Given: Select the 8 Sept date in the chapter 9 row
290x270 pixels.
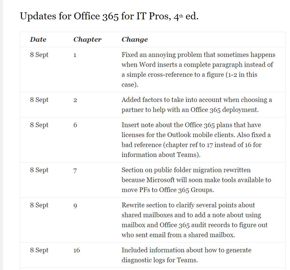Looking at the screenshot, I should click(39, 205).
